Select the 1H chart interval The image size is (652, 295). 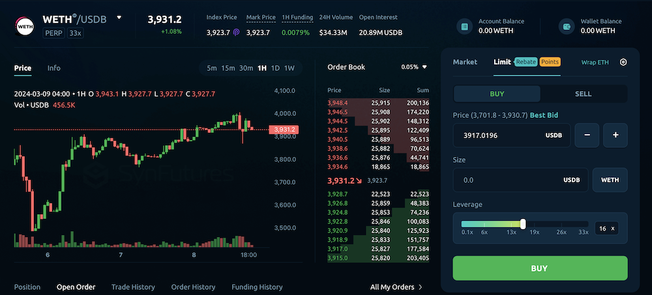(x=262, y=68)
